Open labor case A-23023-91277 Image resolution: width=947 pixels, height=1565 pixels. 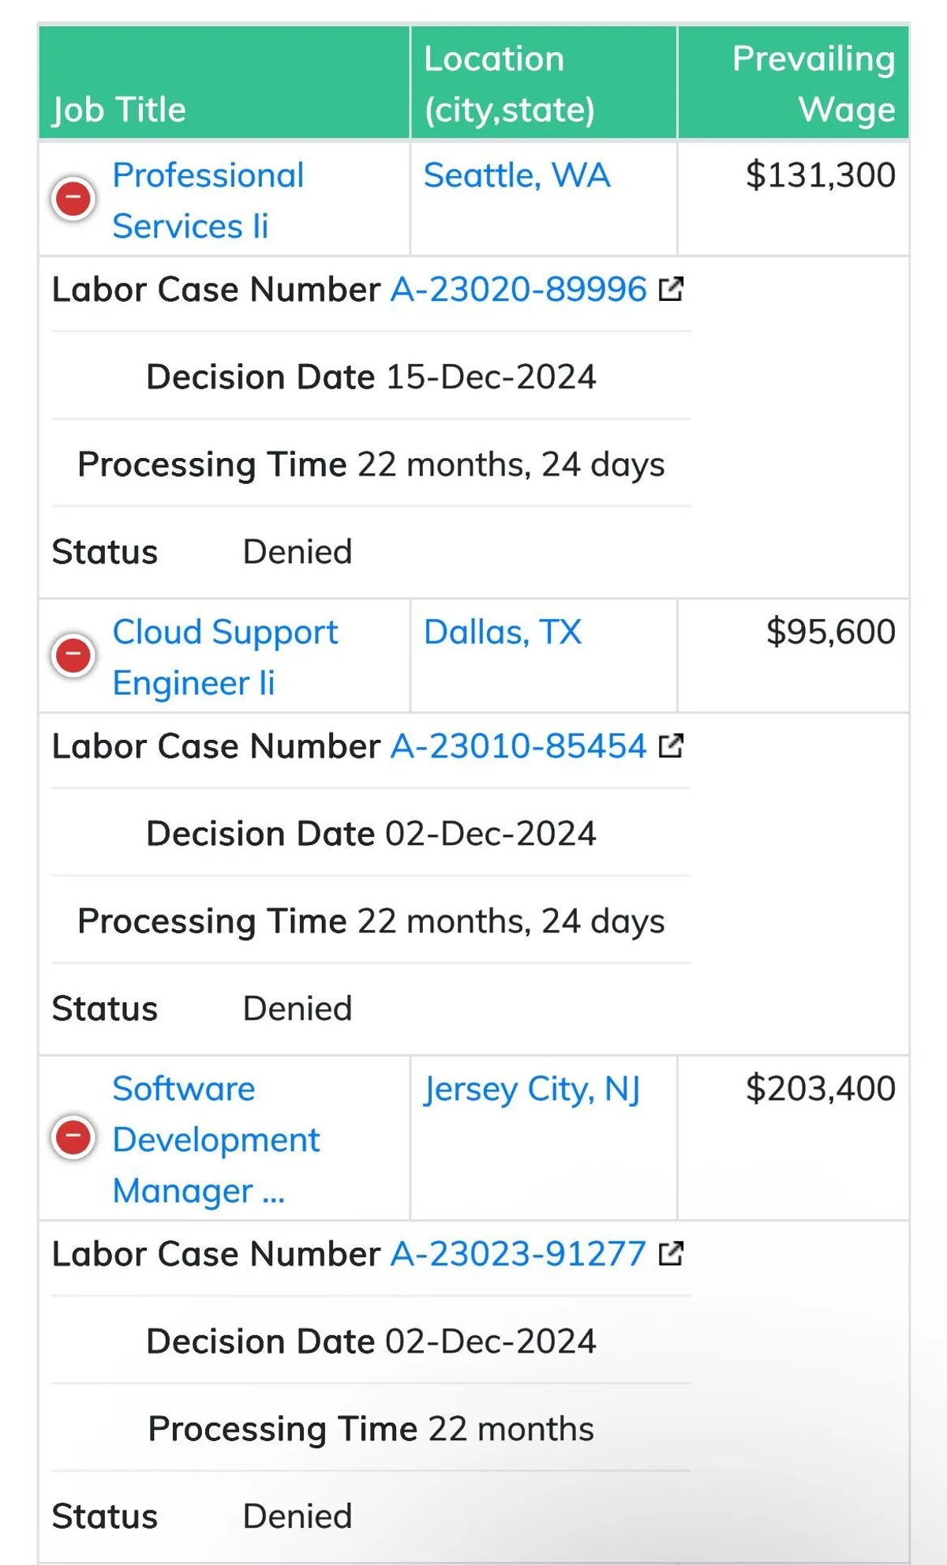click(x=518, y=1254)
